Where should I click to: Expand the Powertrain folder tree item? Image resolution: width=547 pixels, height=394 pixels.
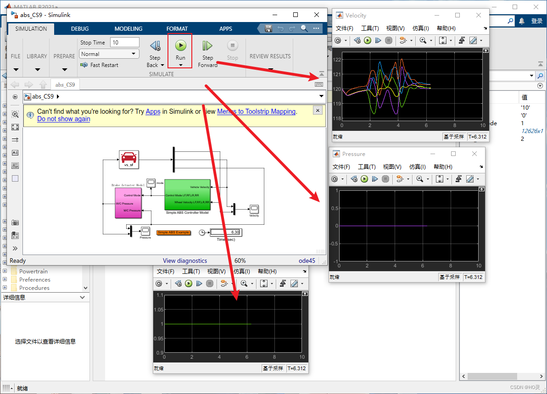tap(5, 271)
